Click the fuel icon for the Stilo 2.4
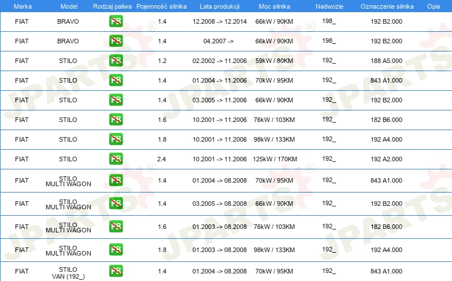The image size is (452, 281). [x=116, y=158]
